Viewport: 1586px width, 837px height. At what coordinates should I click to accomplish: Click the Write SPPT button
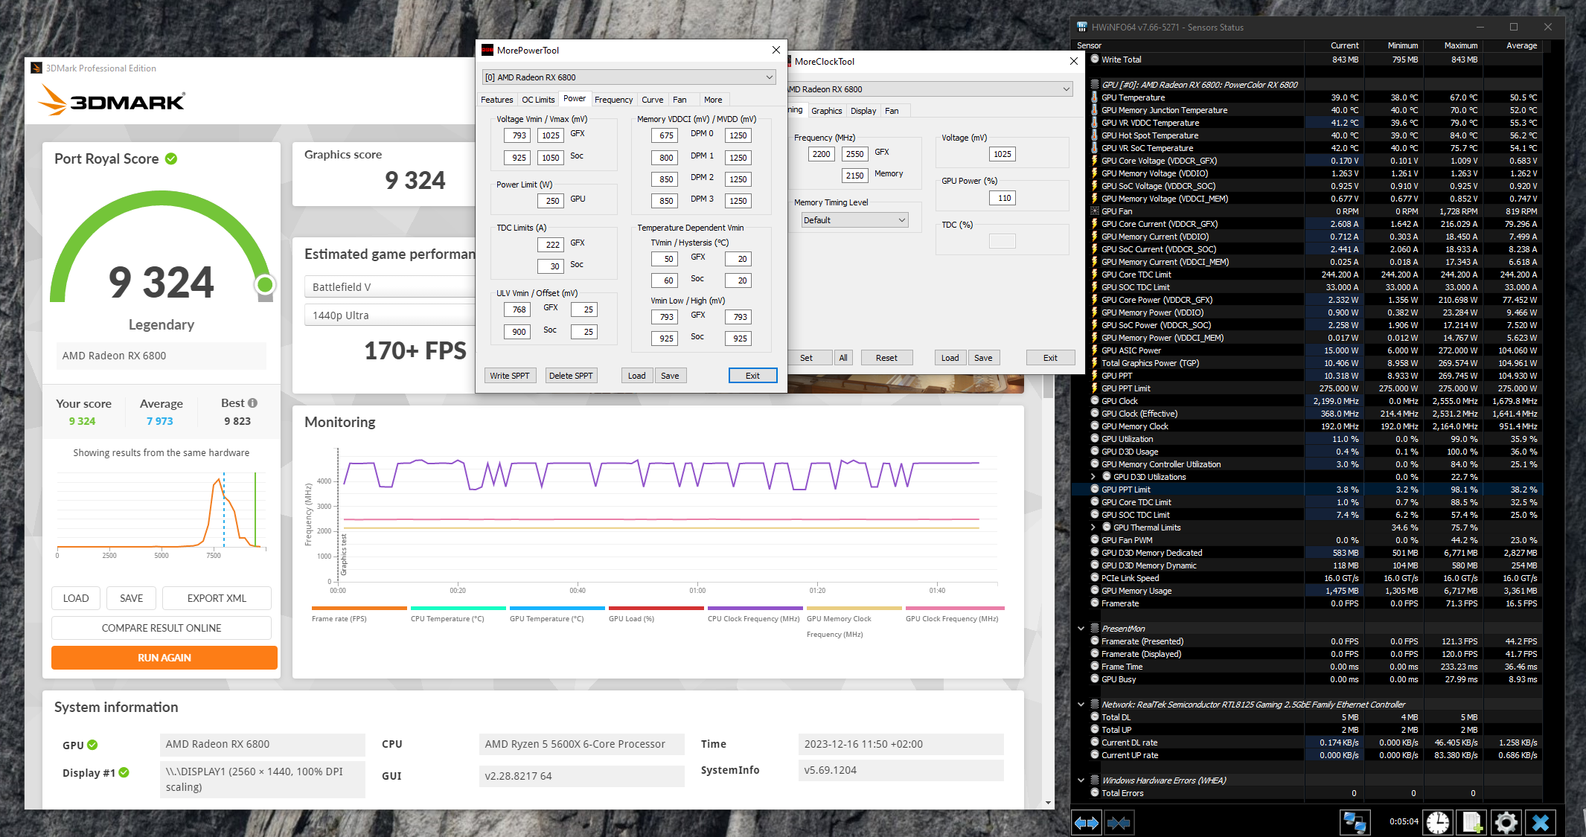(x=510, y=376)
